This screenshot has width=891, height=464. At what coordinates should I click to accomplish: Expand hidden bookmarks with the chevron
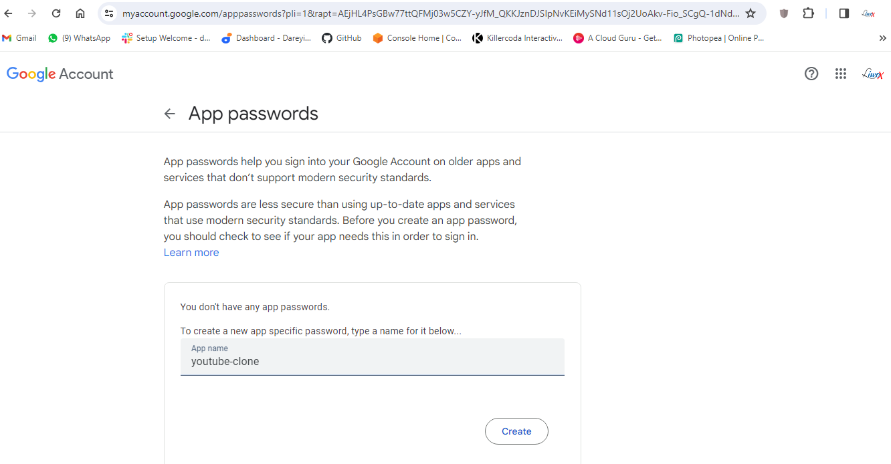[x=882, y=38]
